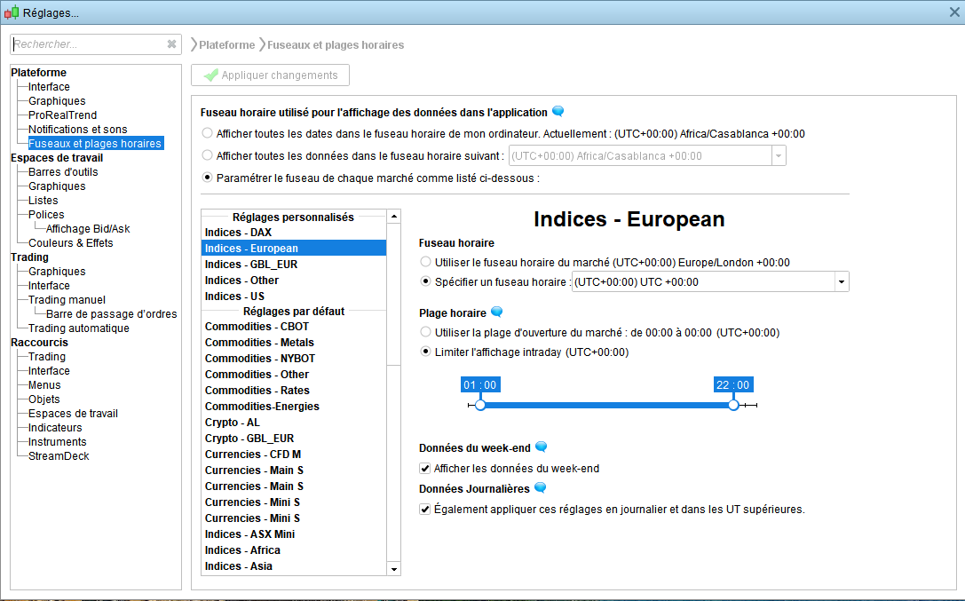The width and height of the screenshot is (965, 601).
Task: Open the Africa/Casablanca time zone dropdown
Action: [779, 155]
